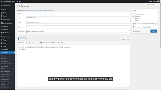
Task: Insert a numbered list
Action: [x=38, y=42]
